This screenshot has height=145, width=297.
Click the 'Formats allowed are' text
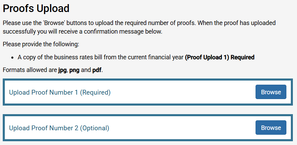pyautogui.click(x=29, y=70)
